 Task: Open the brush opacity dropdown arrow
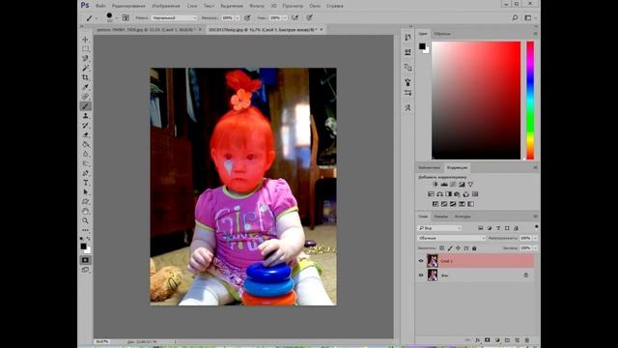(x=238, y=18)
